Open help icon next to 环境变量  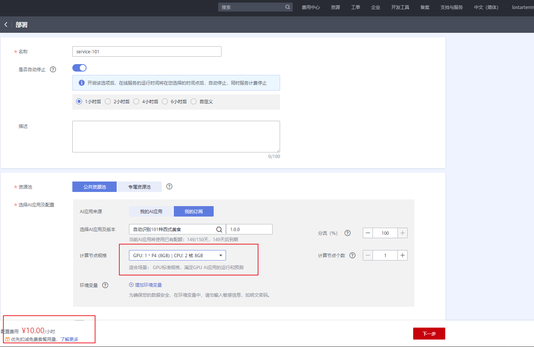[x=105, y=285]
